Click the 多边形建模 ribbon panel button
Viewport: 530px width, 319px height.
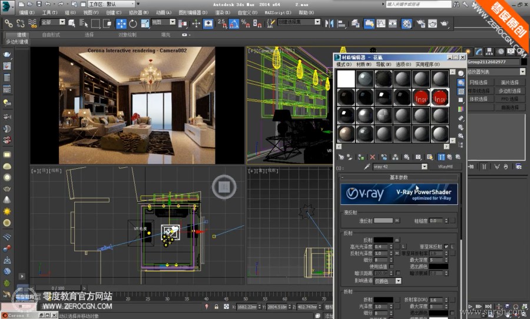[16, 42]
